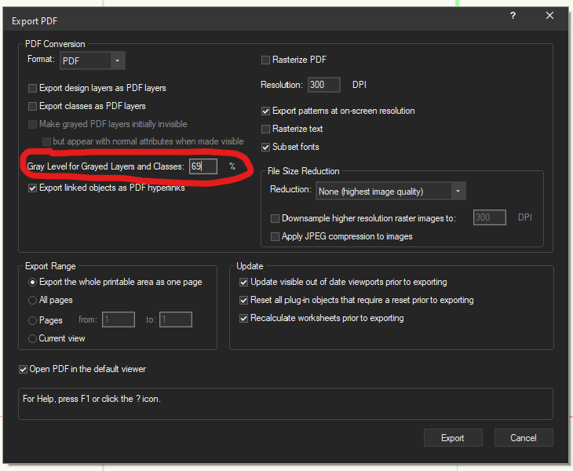Click the Export button
The height and width of the screenshot is (471, 573).
click(x=452, y=438)
